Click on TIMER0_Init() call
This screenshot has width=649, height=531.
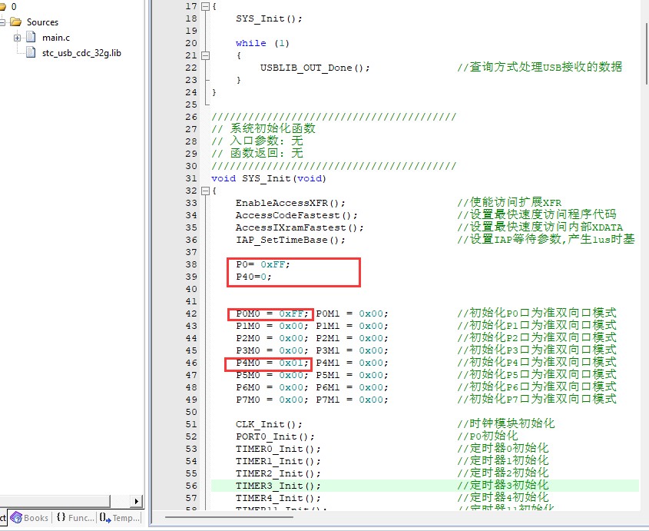click(278, 449)
